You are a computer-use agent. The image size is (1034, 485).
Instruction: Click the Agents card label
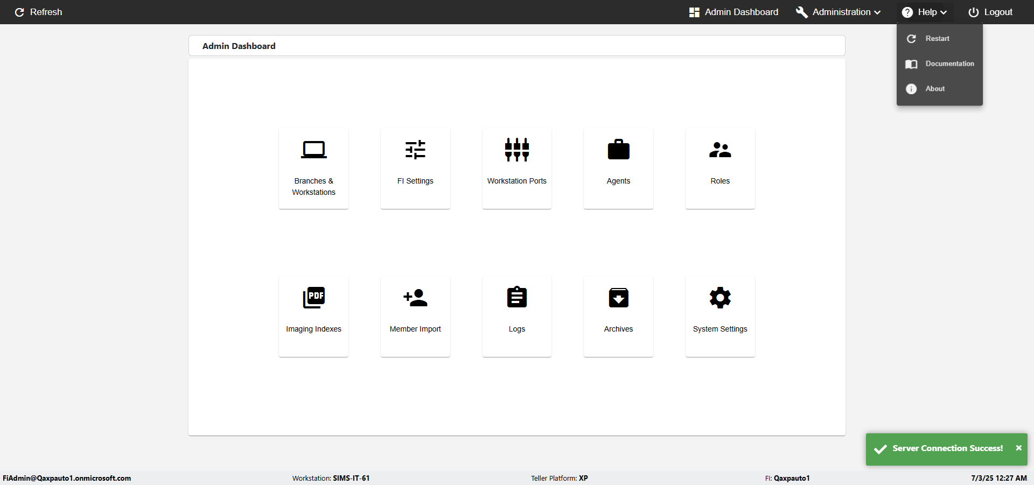tap(618, 181)
